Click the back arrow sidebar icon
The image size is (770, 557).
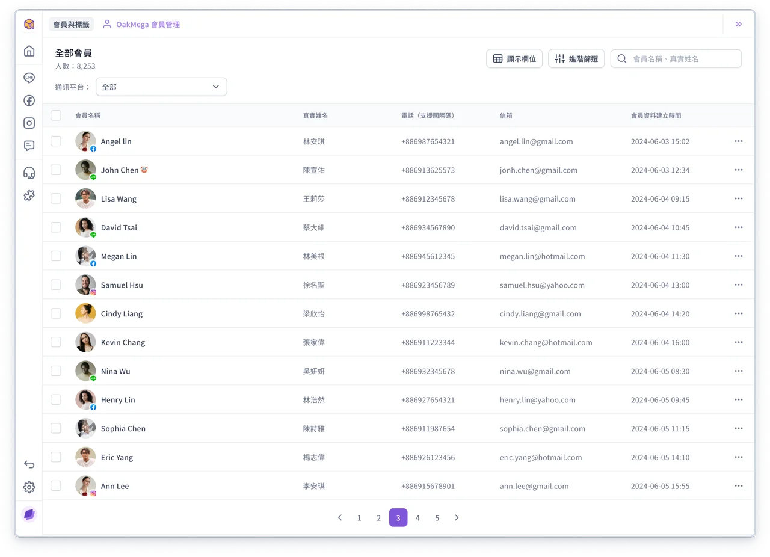tap(29, 464)
